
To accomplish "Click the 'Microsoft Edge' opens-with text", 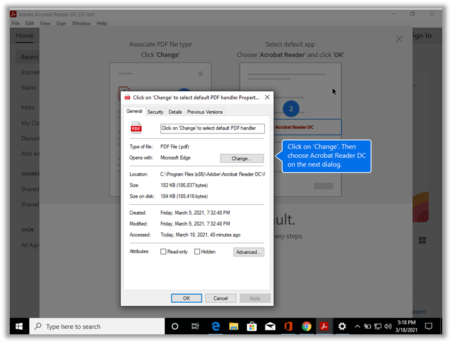I will [x=175, y=158].
